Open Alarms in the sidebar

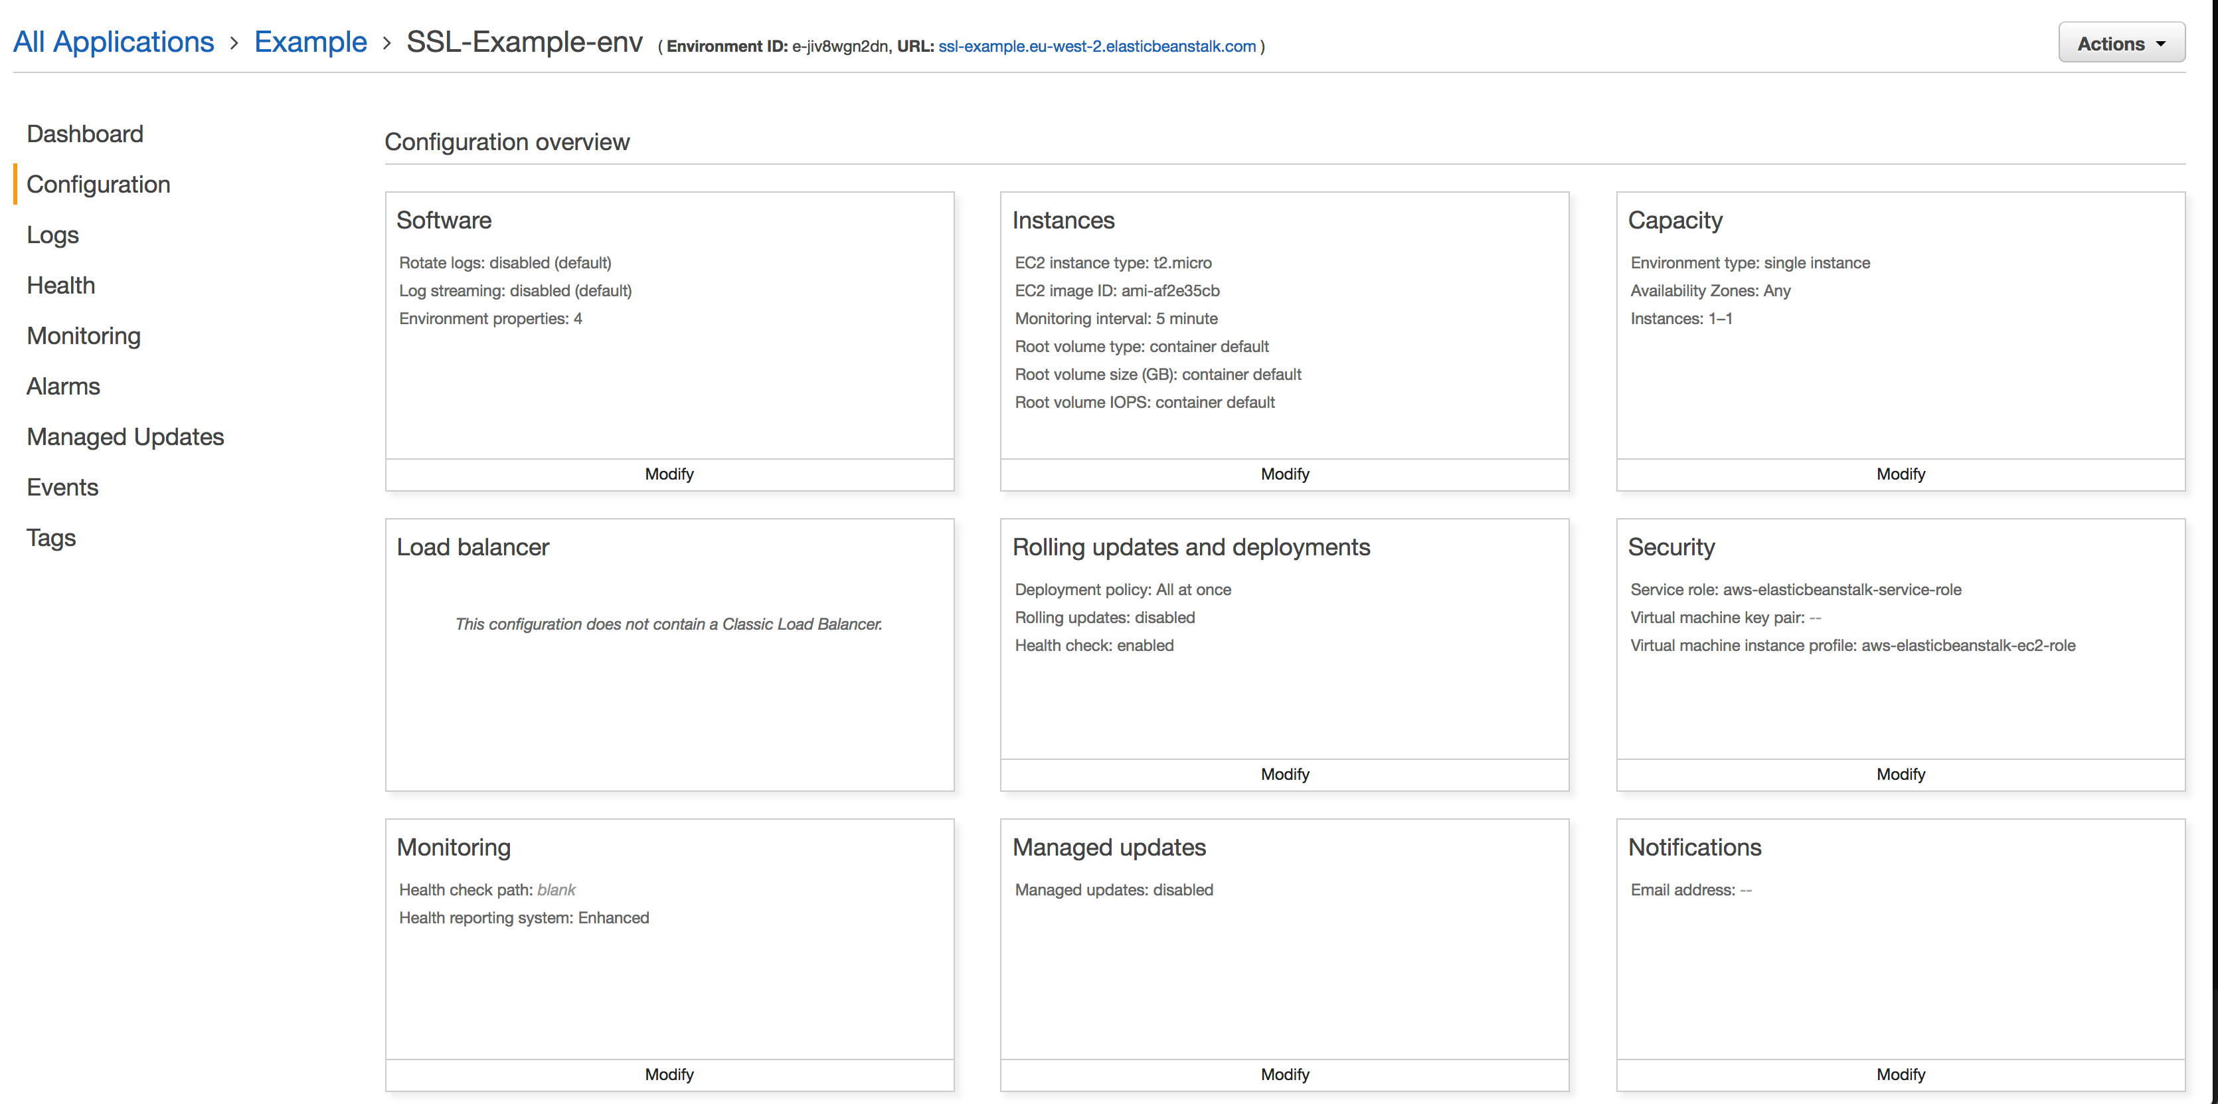(x=64, y=386)
